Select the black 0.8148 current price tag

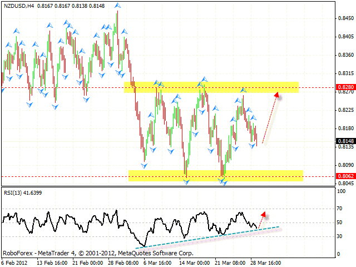tap(345, 141)
